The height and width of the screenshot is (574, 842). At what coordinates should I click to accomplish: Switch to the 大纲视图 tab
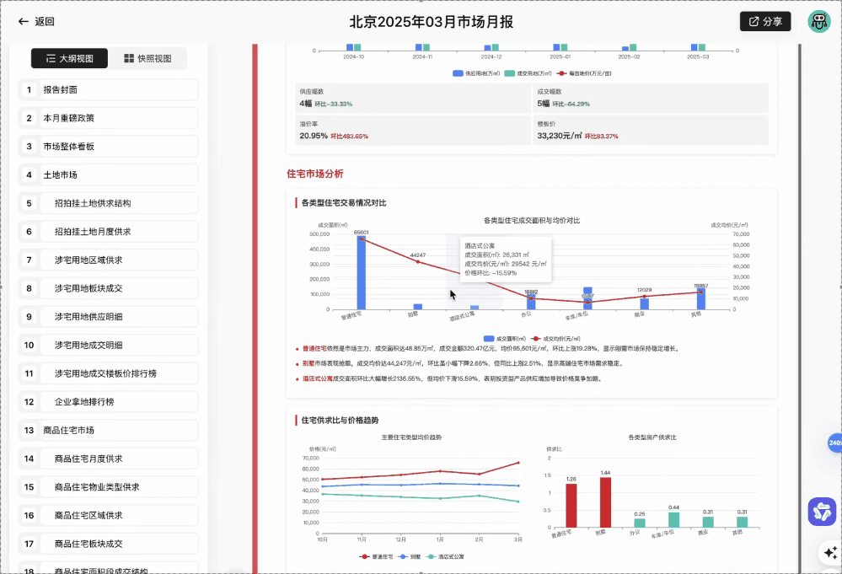point(70,59)
